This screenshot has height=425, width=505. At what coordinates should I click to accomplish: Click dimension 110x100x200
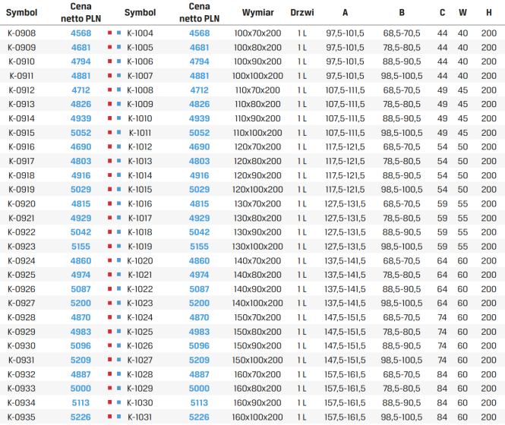click(257, 133)
